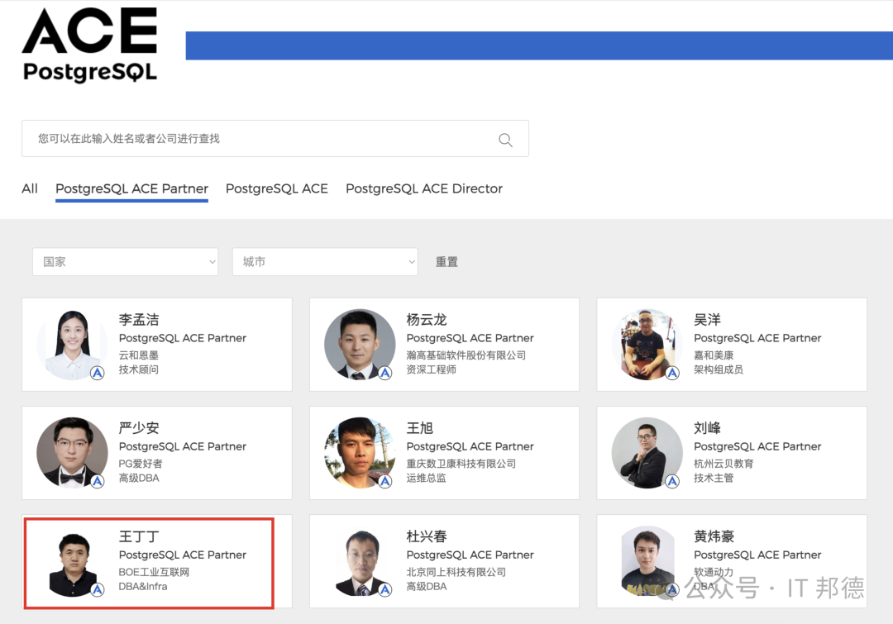The image size is (893, 624).
Task: Click 刘峰's profile photo
Action: (647, 453)
